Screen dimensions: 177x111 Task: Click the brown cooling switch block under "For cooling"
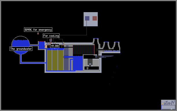[51, 40]
